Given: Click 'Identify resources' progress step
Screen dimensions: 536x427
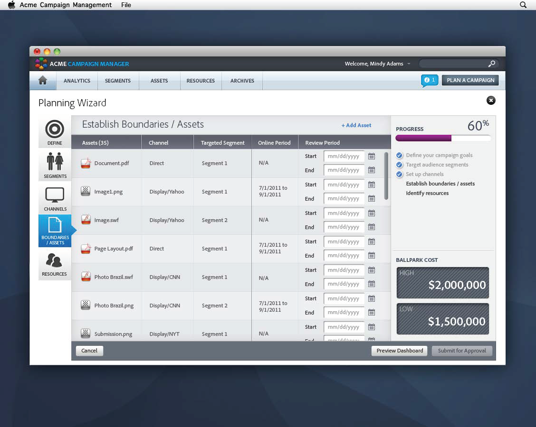Looking at the screenshot, I should point(427,193).
